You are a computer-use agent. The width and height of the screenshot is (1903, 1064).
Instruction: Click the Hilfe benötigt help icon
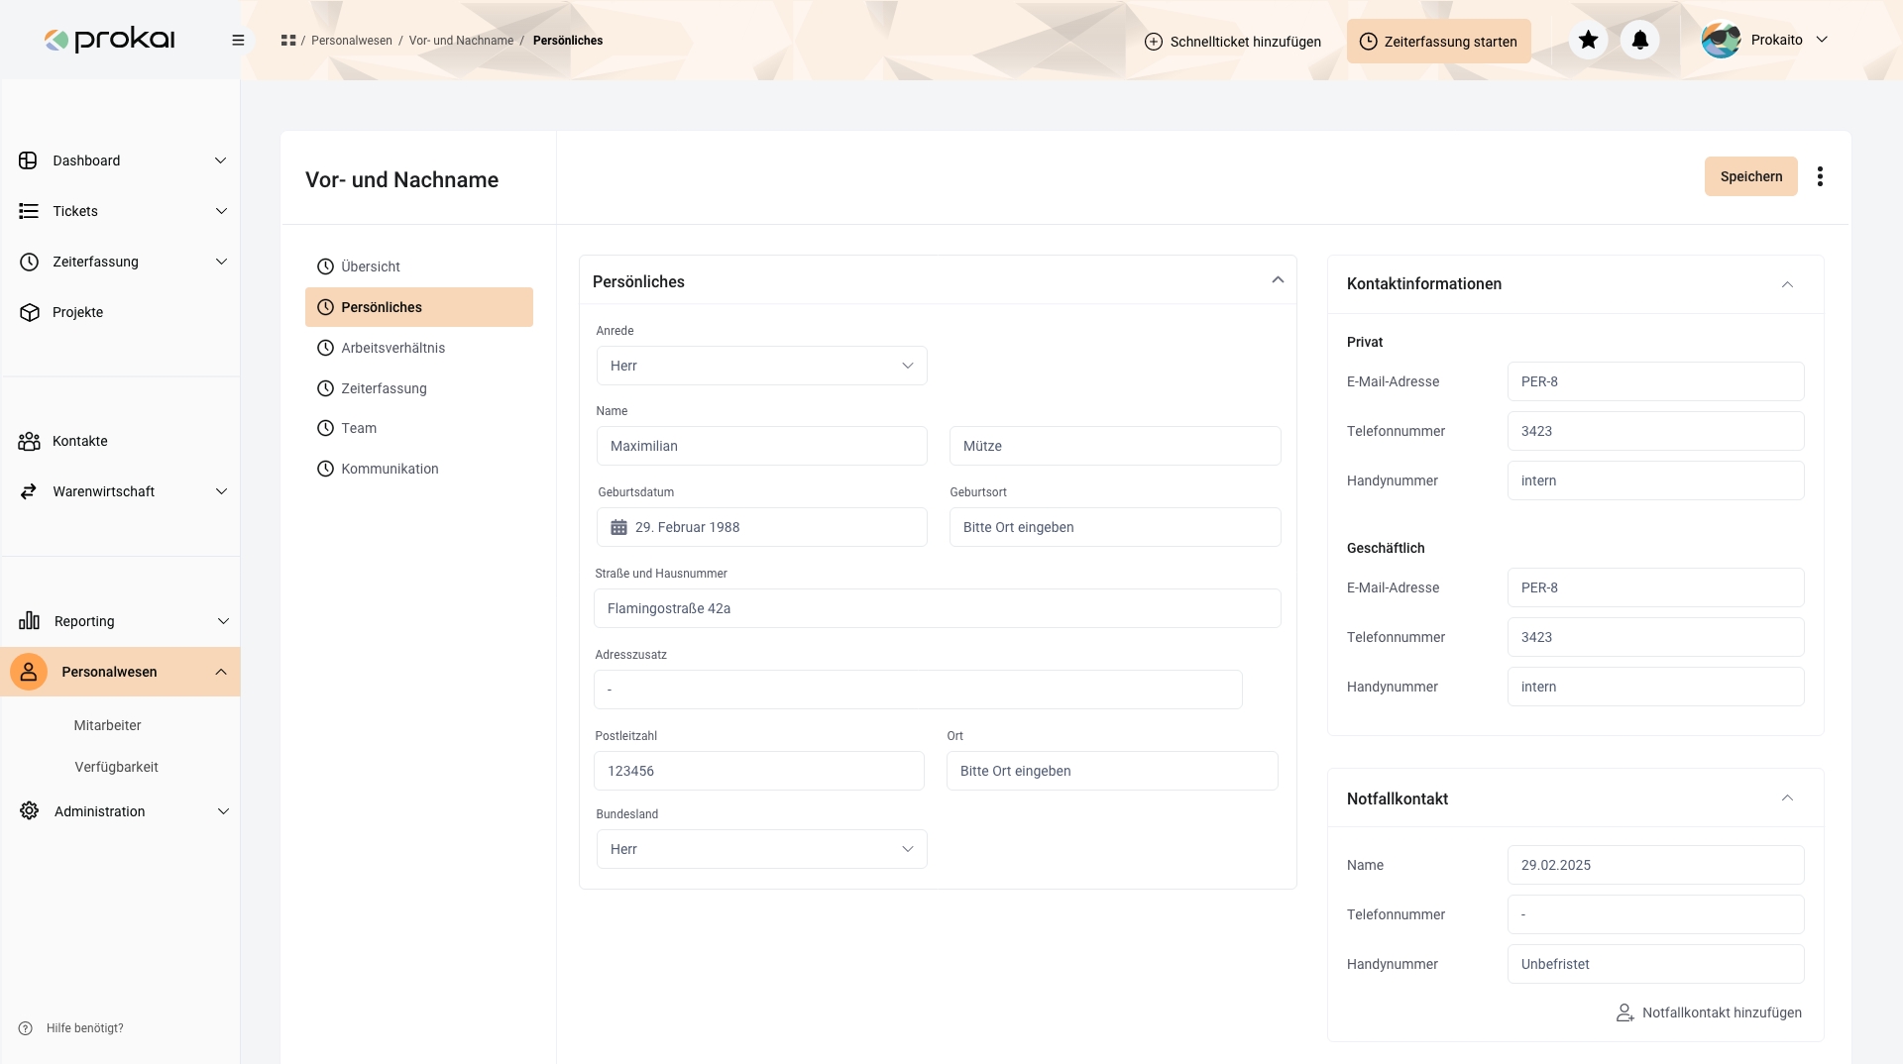(26, 1028)
